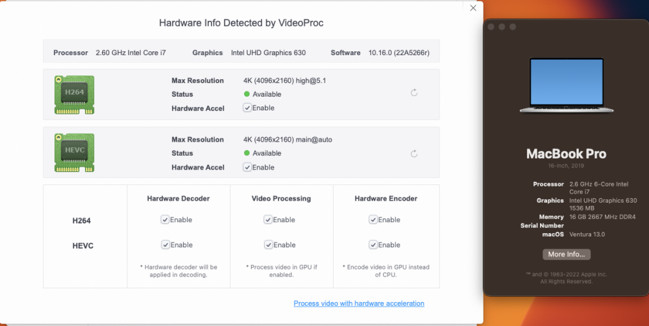The image size is (649, 326).
Task: Click the Hardware Encoder column heading
Action: [386, 199]
